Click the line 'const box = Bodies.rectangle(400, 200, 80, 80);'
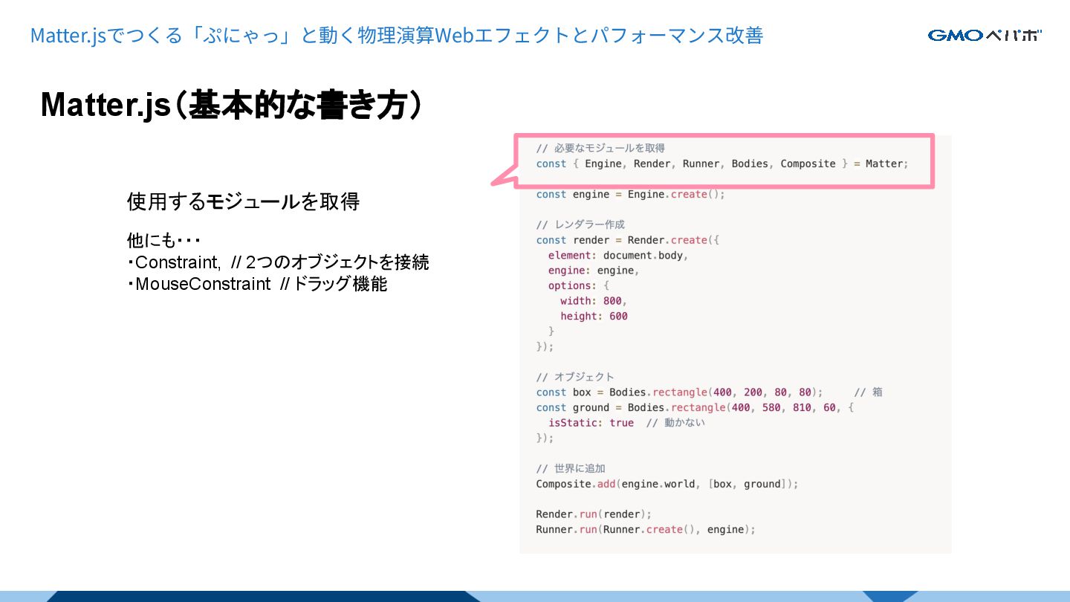This screenshot has width=1070, height=602. coord(679,392)
